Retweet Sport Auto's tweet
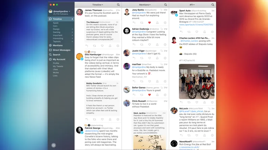 189,32
